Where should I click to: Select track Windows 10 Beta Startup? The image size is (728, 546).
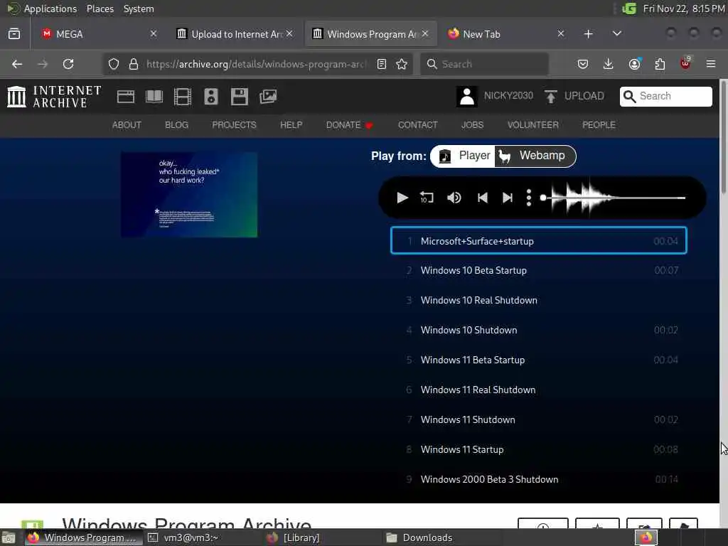pyautogui.click(x=539, y=270)
